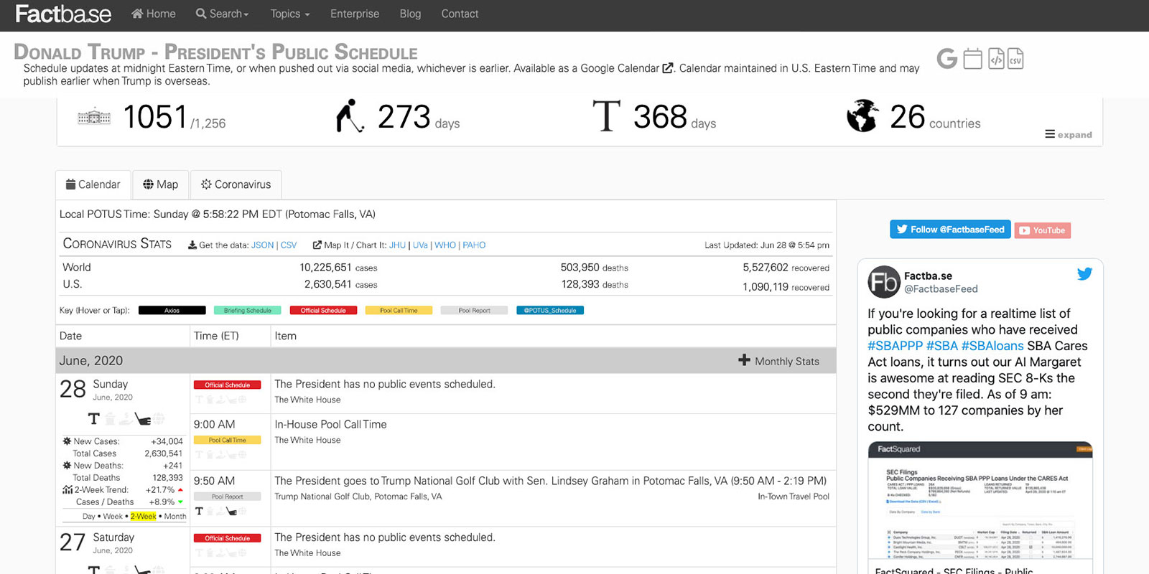The image size is (1149, 574).
Task: Click the globe icon beside 26 countries
Action: click(862, 116)
